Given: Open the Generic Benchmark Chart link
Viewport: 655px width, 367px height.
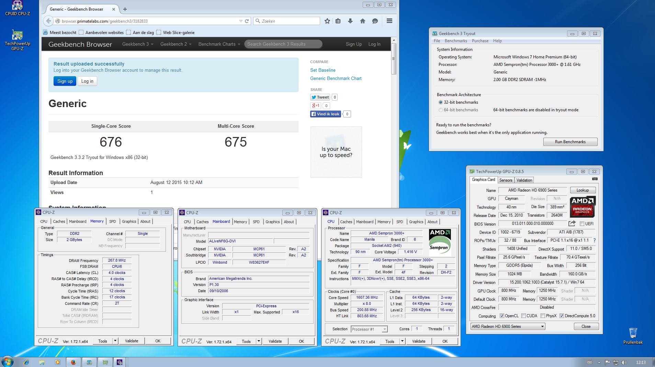Looking at the screenshot, I should pos(336,78).
